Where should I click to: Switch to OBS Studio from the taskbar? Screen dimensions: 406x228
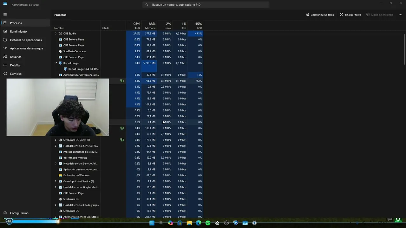pos(226,223)
